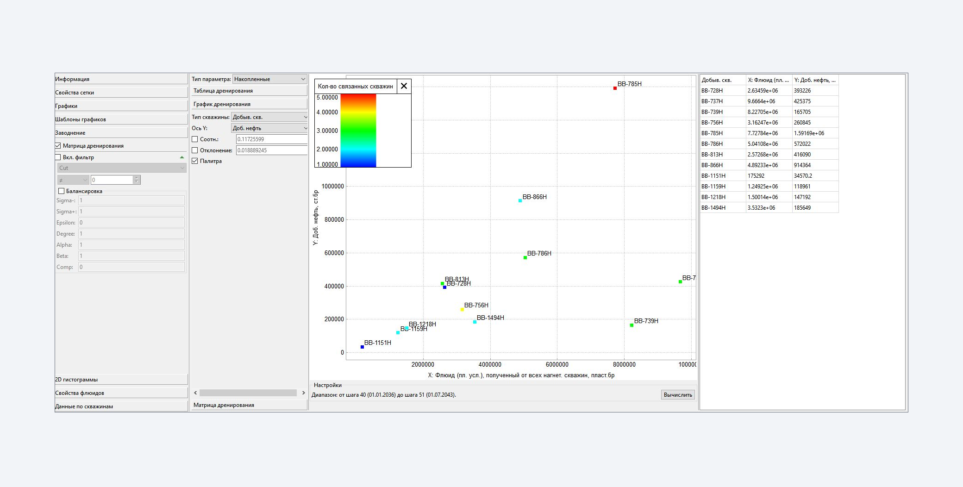Click the Отклонение value field
963x487 pixels.
(x=272, y=150)
